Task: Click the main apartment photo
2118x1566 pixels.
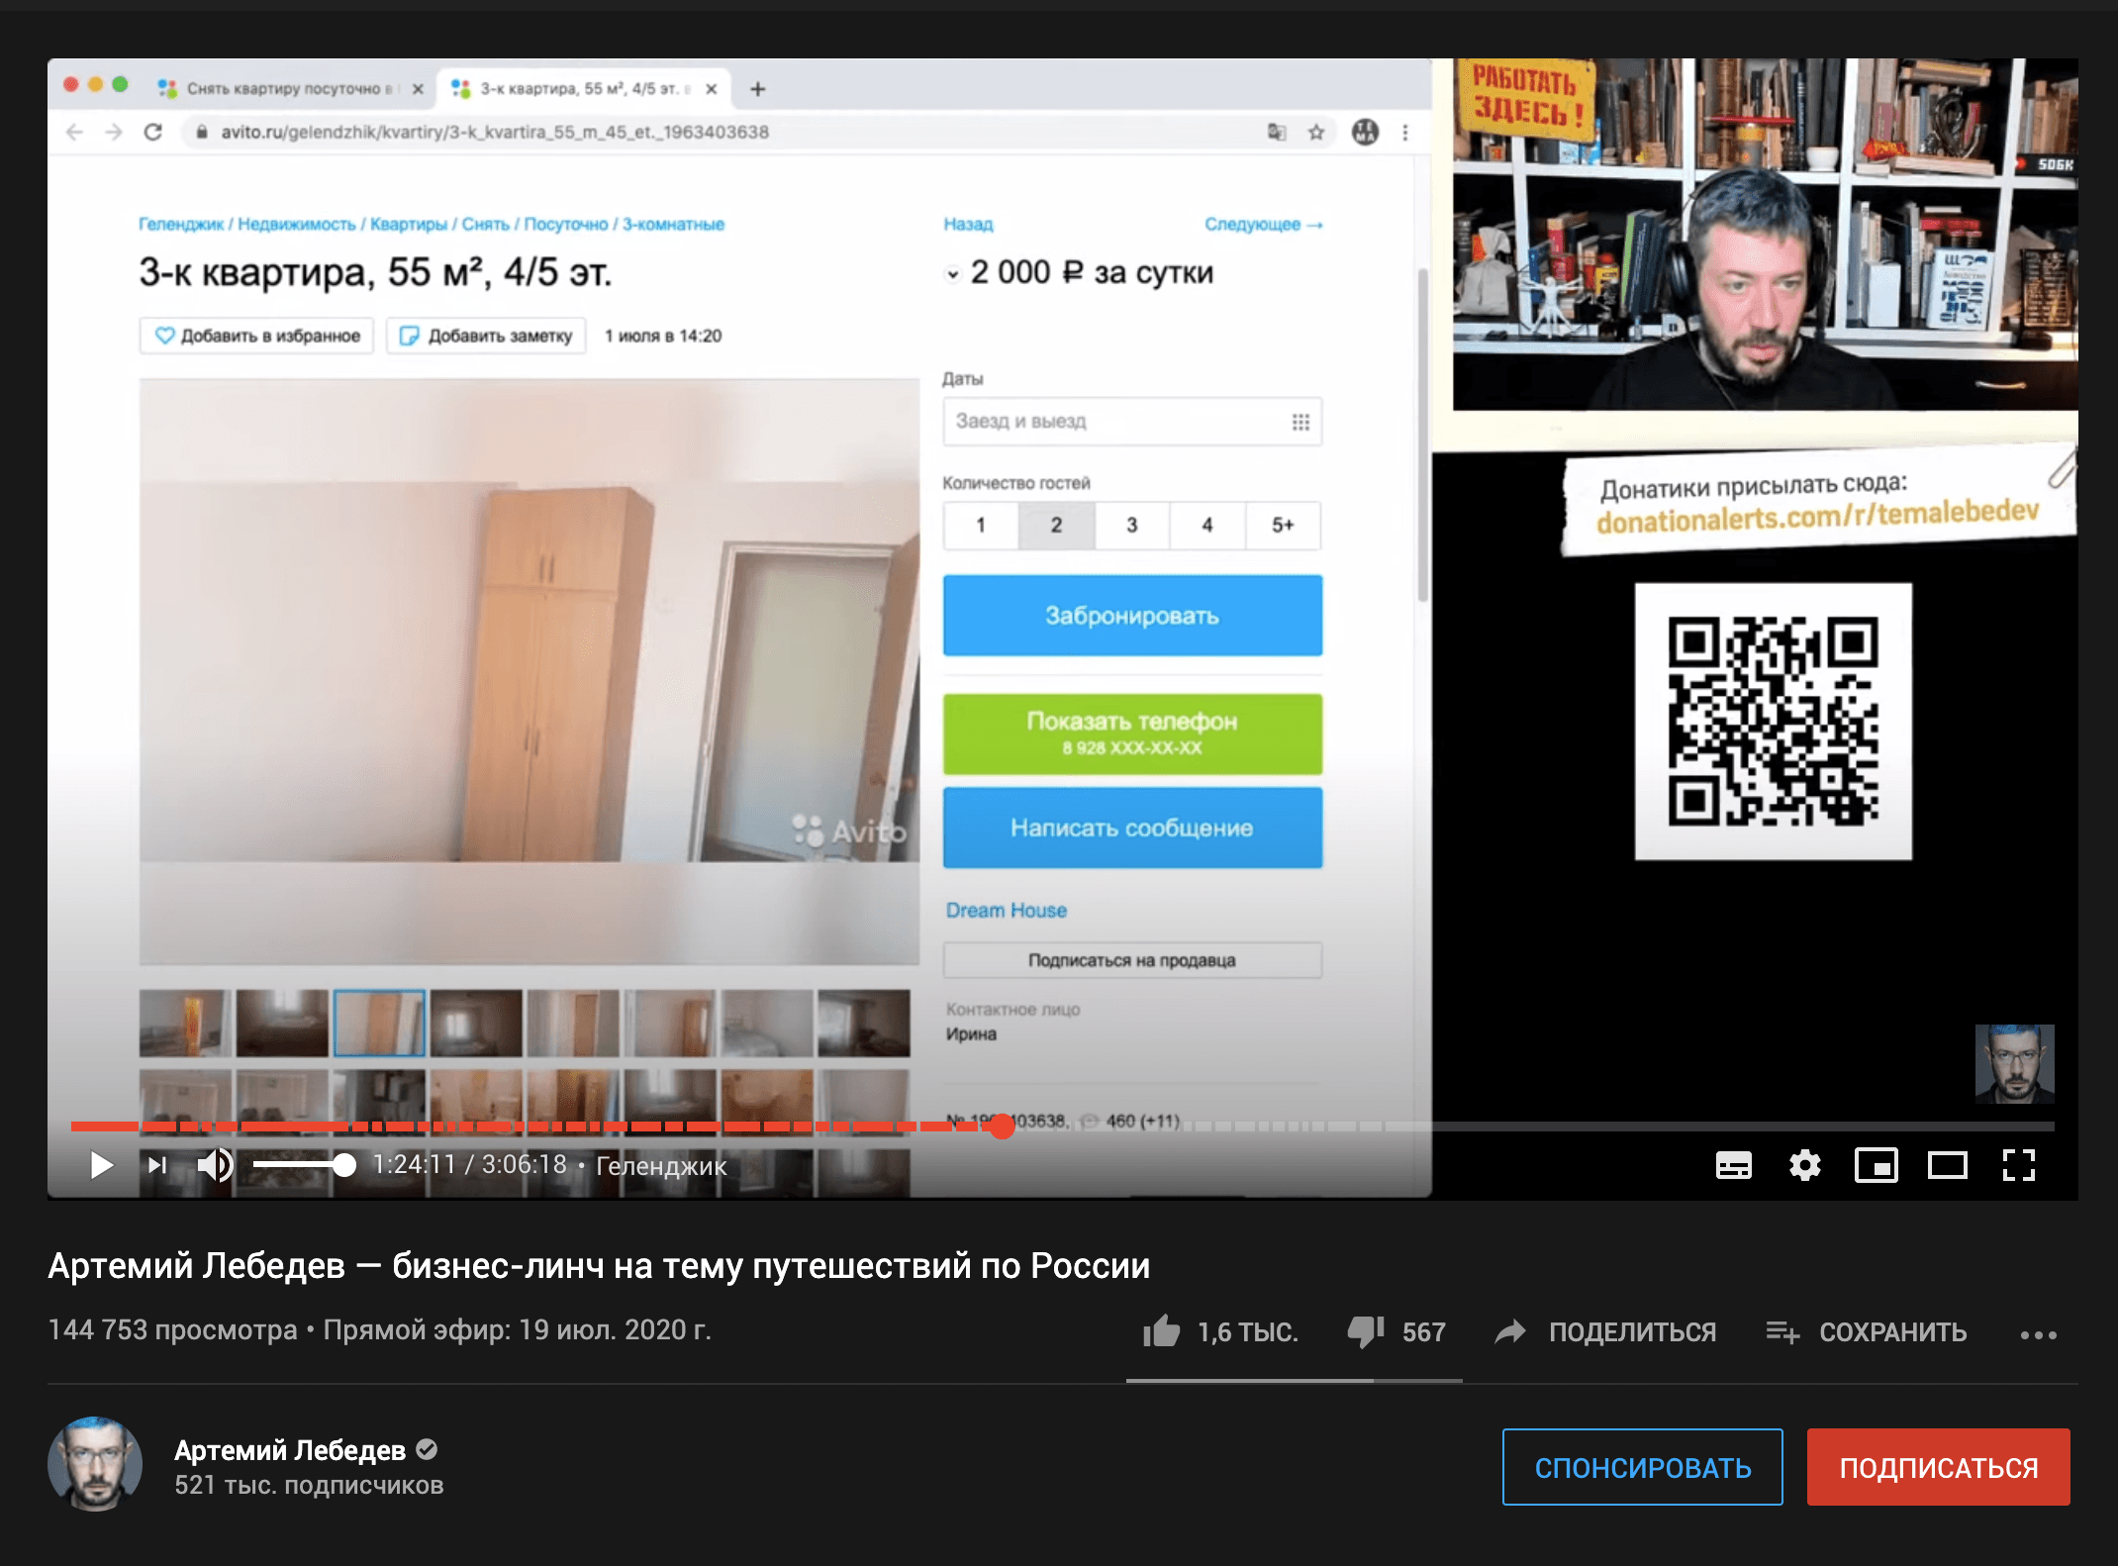Action: coord(529,671)
